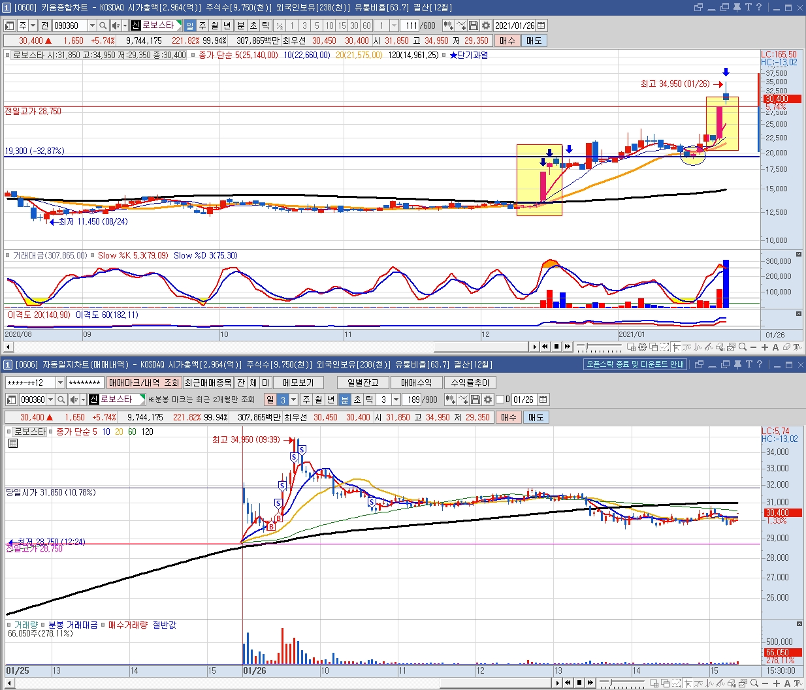Open the calendar picker beside 2021/01/26
Image resolution: width=806 pixels, height=690 pixels.
(x=541, y=25)
